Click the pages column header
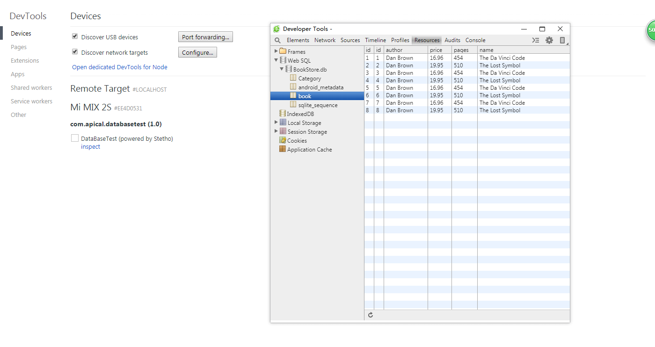Image resolution: width=655 pixels, height=347 pixels. pyautogui.click(x=465, y=50)
